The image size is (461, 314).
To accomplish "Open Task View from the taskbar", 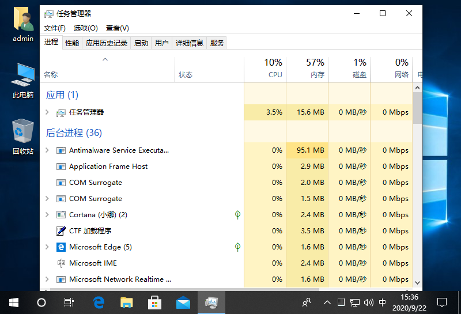I will click(x=69, y=302).
